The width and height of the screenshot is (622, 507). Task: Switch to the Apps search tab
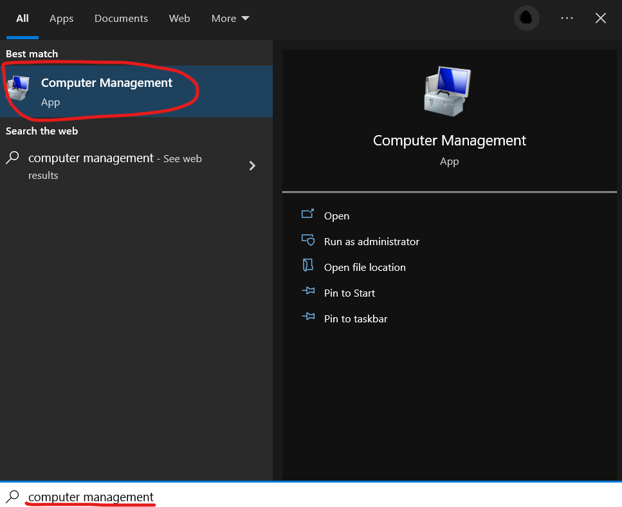tap(61, 19)
